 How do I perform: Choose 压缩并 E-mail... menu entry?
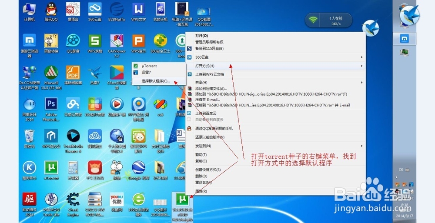coord(275,100)
